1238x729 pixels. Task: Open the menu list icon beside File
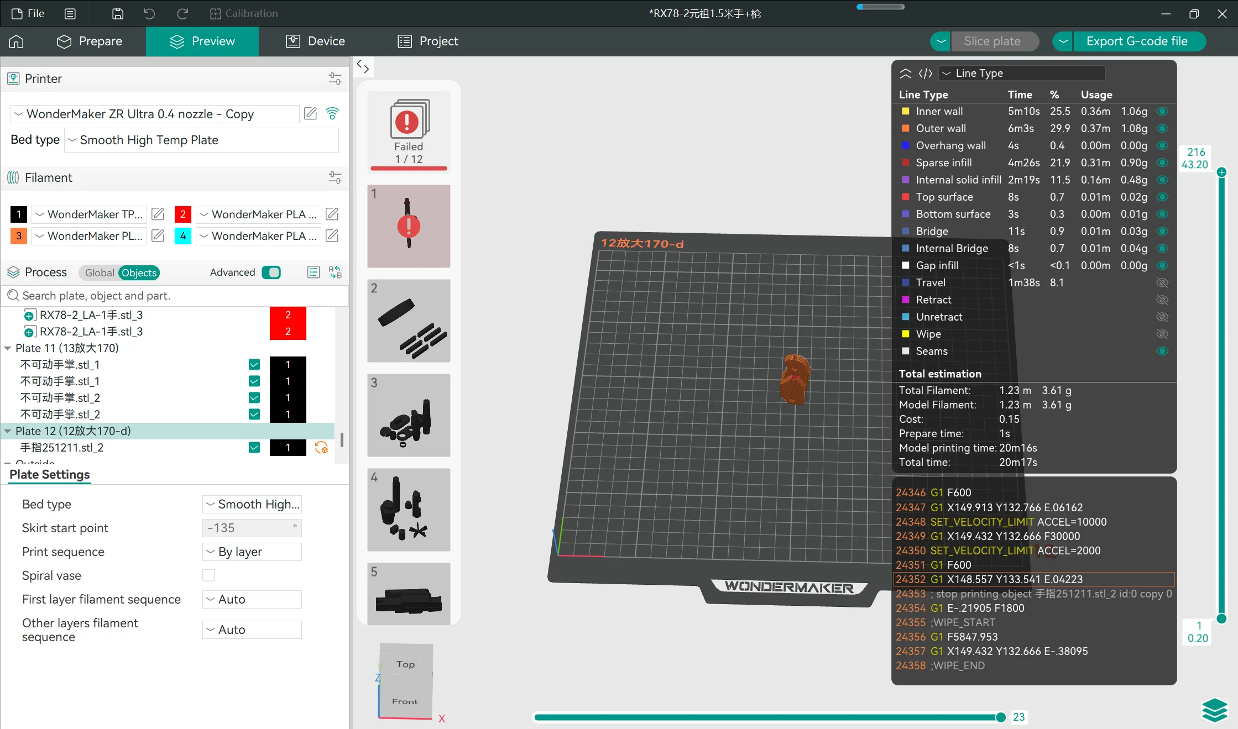coord(70,14)
